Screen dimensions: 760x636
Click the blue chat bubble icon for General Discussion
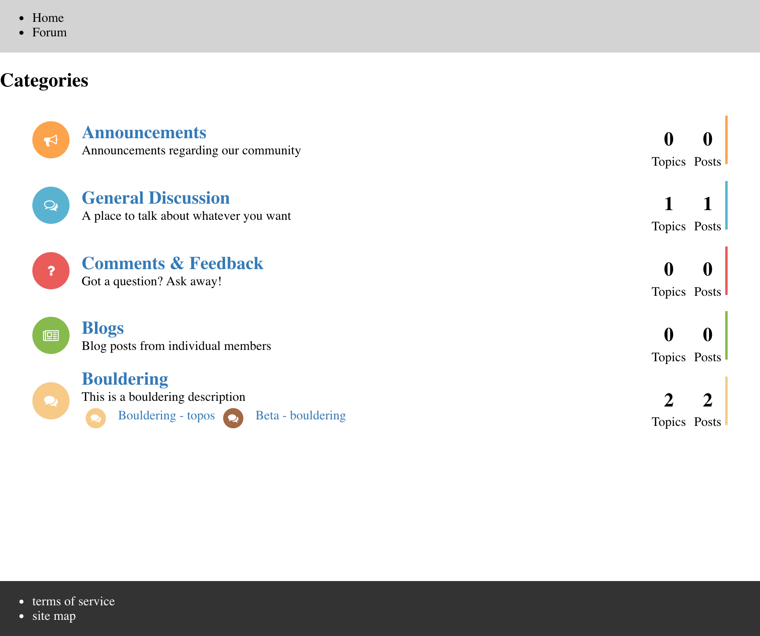coord(51,205)
